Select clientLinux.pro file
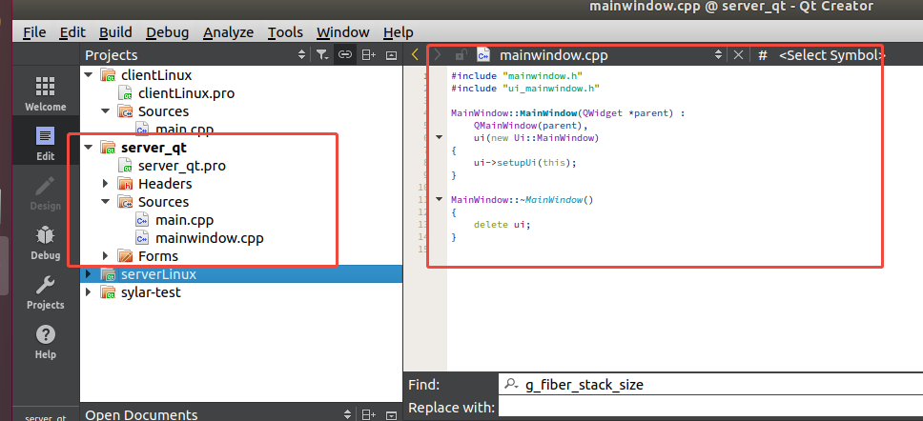This screenshot has height=421, width=923. coord(186,93)
